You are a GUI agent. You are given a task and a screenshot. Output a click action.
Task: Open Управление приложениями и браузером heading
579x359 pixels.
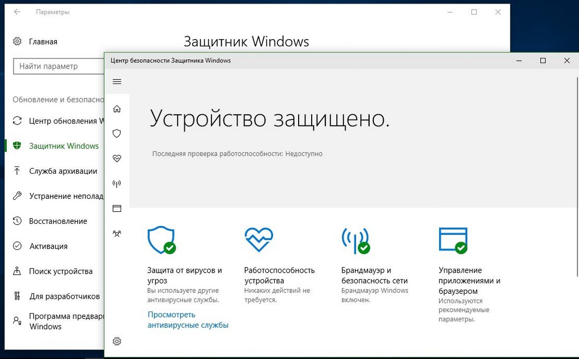tap(469, 281)
